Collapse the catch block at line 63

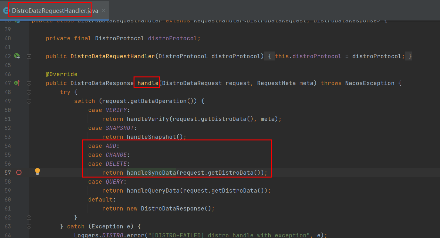[29, 226]
